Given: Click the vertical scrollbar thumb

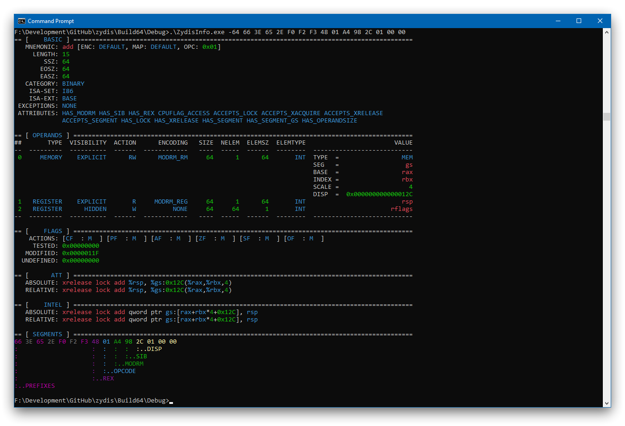Looking at the screenshot, I should coord(607,117).
